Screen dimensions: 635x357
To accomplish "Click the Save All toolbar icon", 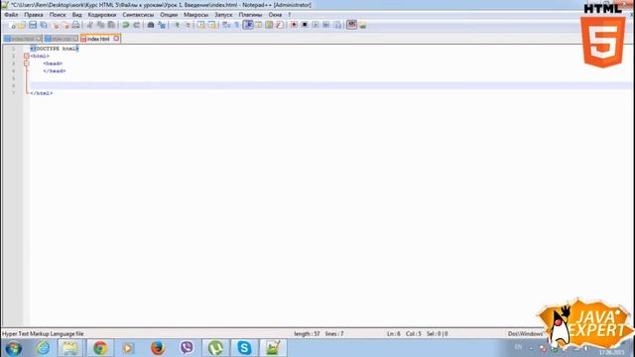I will coord(43,25).
